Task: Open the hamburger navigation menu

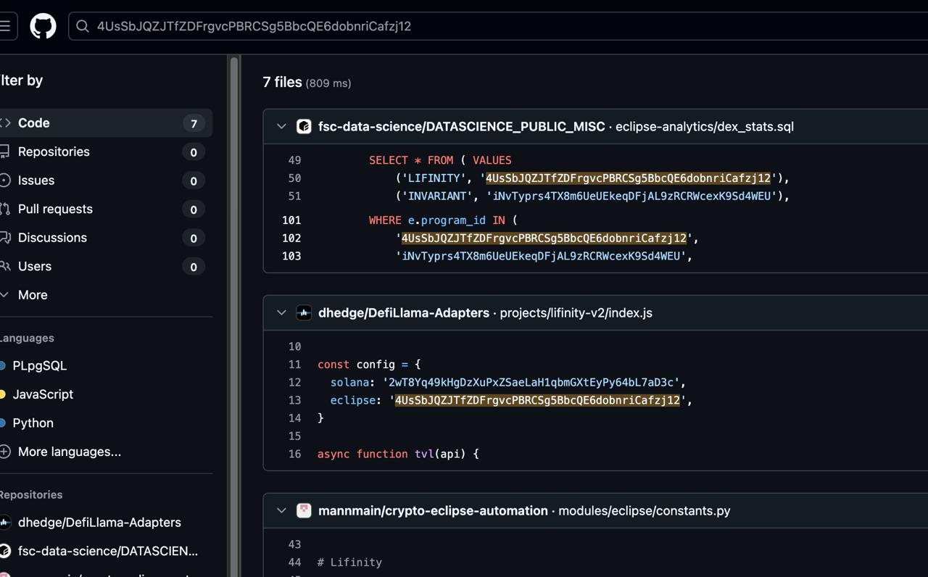Action: (4, 26)
